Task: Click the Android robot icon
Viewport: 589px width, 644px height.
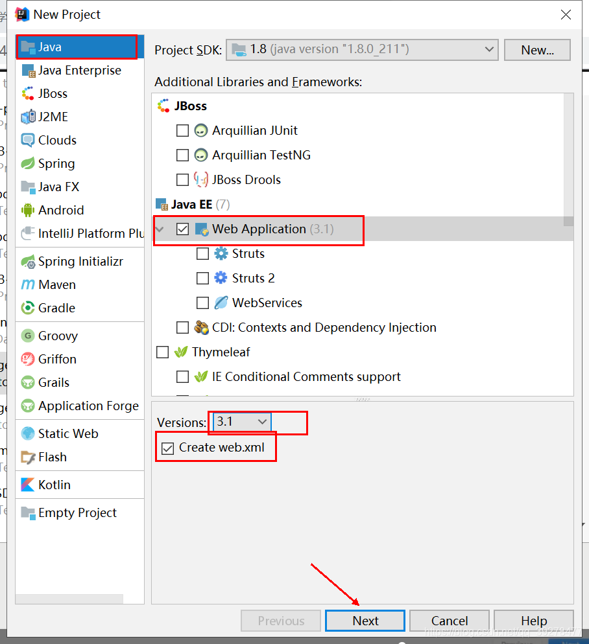Action: (x=28, y=211)
